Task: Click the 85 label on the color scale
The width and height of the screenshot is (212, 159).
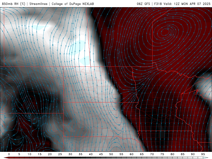Action: [183, 154]
